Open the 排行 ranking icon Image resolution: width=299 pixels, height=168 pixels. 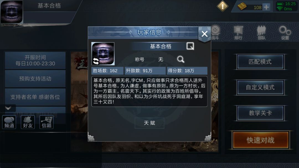[x=238, y=33]
